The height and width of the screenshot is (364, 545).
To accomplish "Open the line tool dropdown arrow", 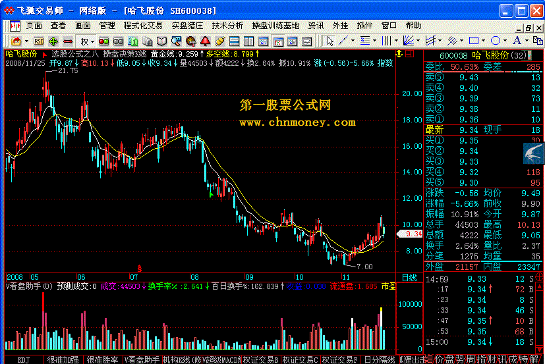I will pyautogui.click(x=353, y=41).
